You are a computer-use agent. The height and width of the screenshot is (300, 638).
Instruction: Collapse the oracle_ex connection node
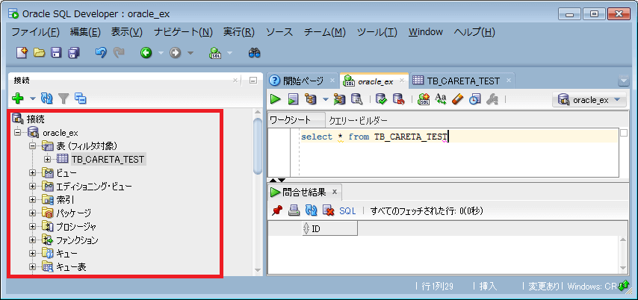(x=17, y=133)
